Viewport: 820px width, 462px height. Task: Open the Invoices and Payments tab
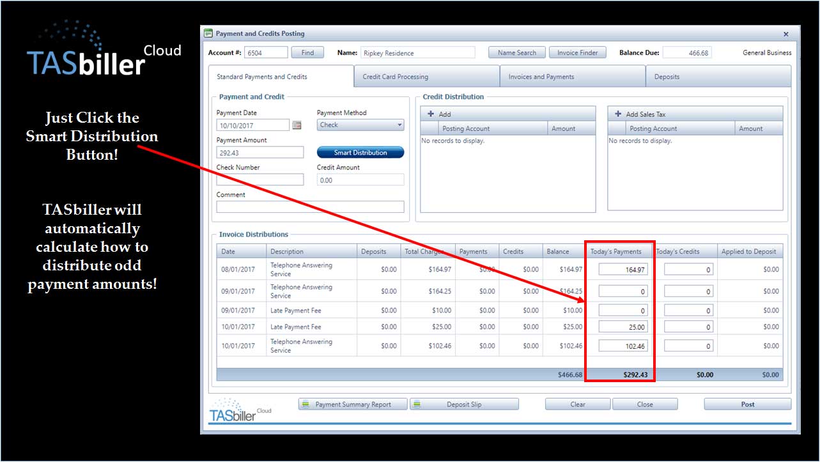click(573, 77)
